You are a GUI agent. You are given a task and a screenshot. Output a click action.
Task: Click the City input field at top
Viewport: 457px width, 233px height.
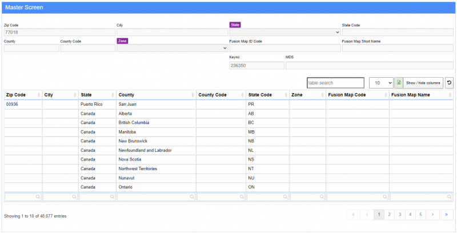coord(171,33)
